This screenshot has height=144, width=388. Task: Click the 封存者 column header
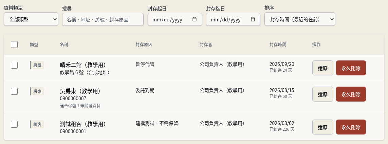point(206,44)
